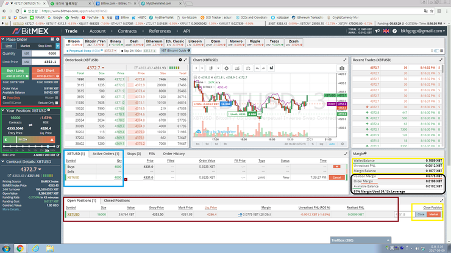The height and width of the screenshot is (253, 451).
Task: Click the 50.00x leverage risk bar
Action: point(29,139)
